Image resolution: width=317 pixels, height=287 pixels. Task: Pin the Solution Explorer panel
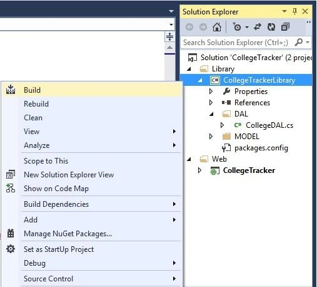294,11
